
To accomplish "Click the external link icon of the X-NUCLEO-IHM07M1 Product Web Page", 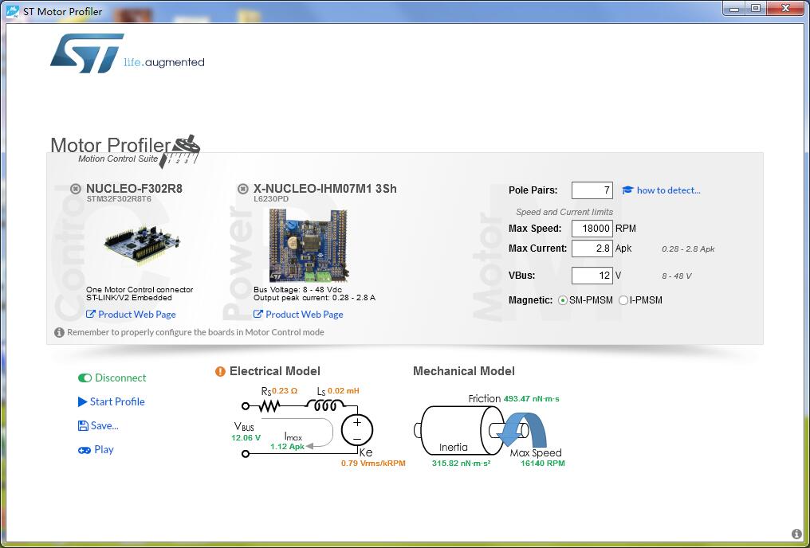I will tap(258, 315).
